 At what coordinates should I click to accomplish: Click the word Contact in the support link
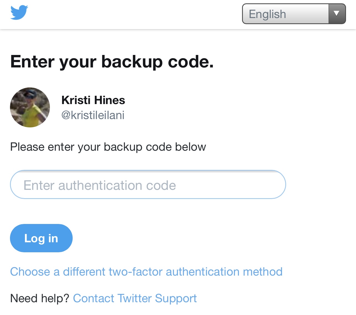(93, 299)
